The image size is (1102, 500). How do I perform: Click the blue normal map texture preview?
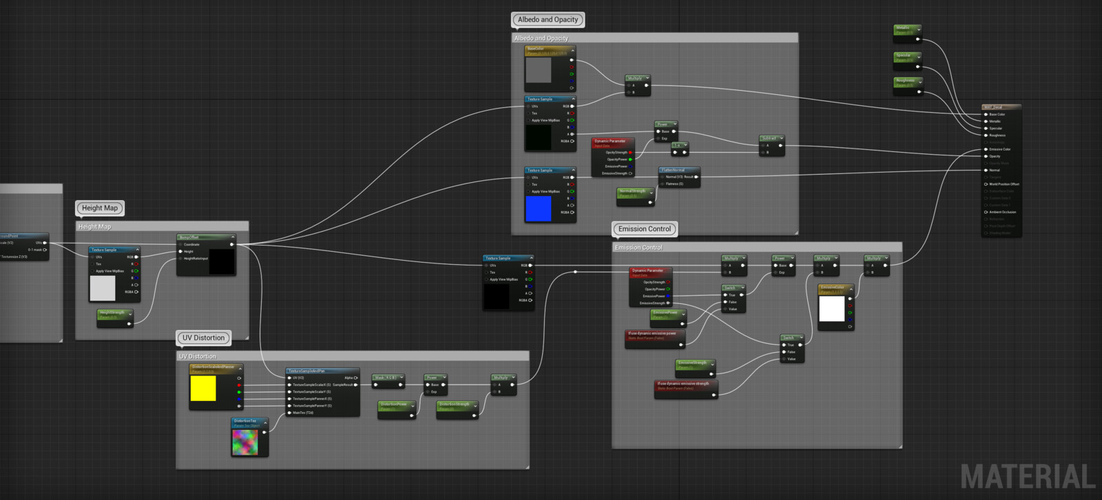click(x=538, y=209)
